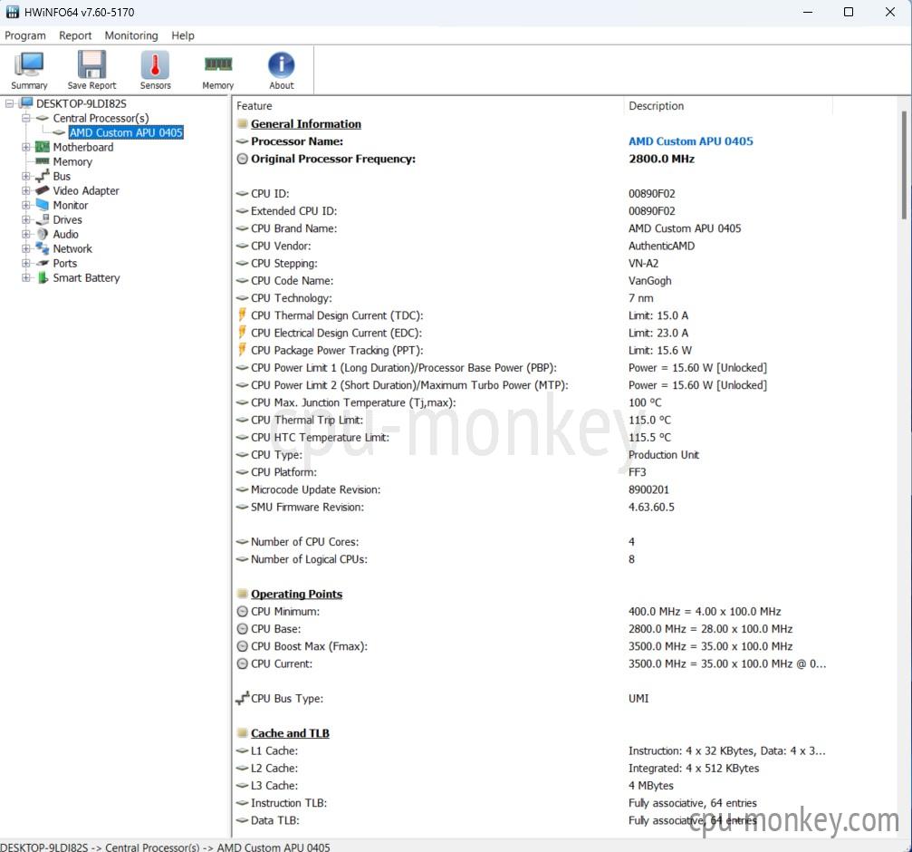The image size is (912, 852).
Task: Click the Ports tree icon
Action: coord(43,263)
